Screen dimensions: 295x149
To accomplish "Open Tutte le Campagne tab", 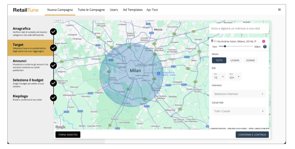I will coord(91,10).
